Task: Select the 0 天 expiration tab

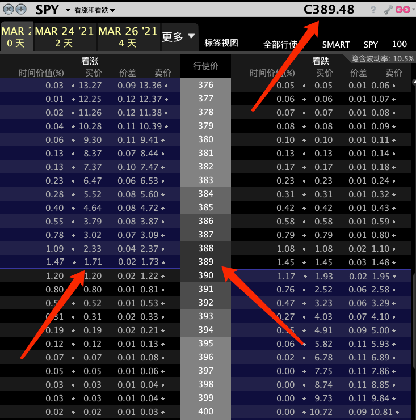Action: coord(16,37)
